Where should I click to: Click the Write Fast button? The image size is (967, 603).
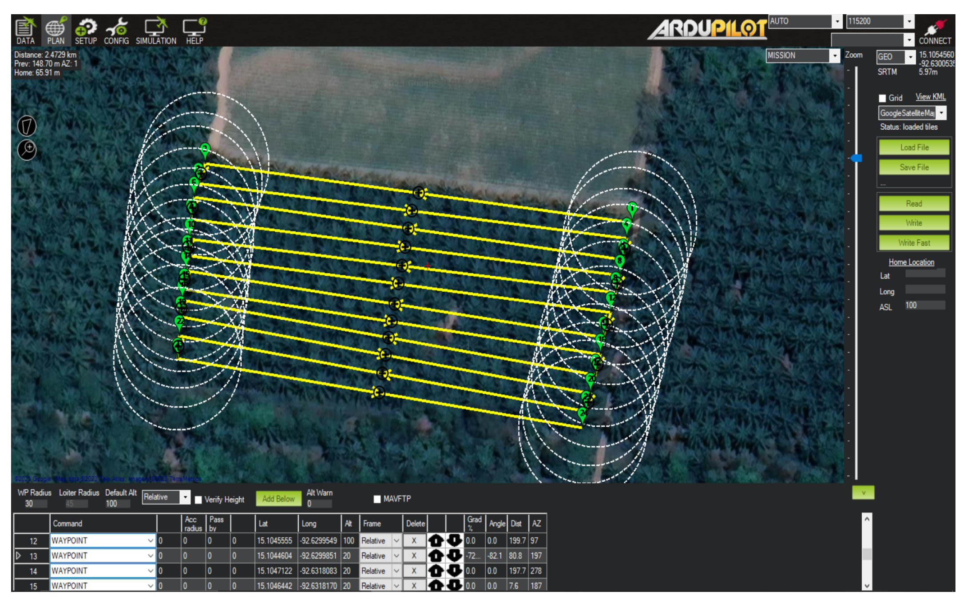(914, 242)
